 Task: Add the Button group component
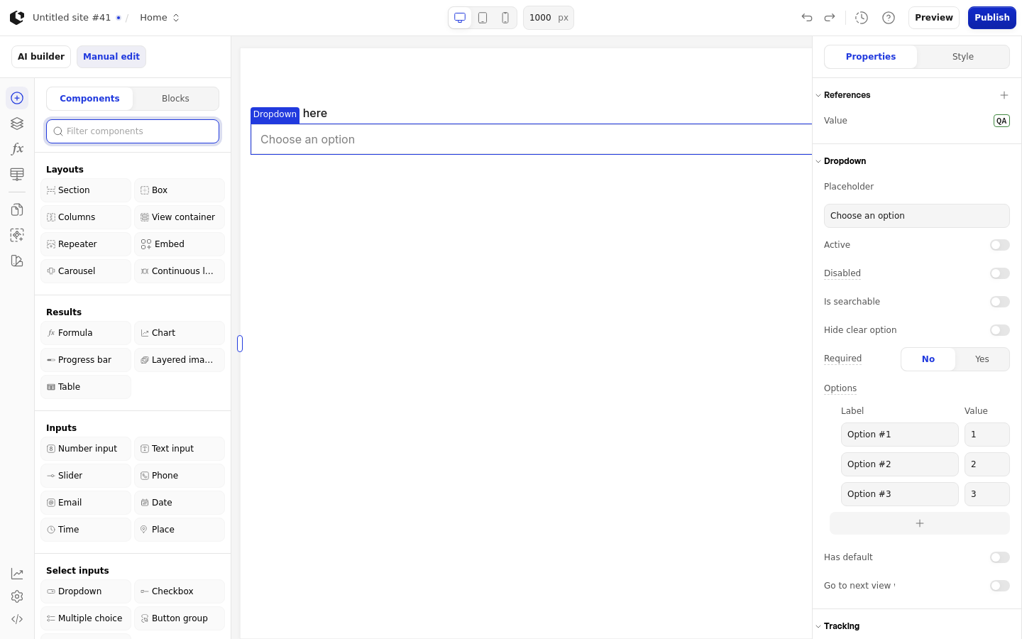click(x=180, y=618)
